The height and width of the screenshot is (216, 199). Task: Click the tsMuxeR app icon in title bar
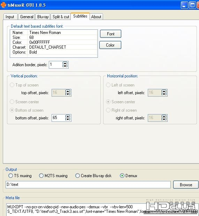click(x=3, y=5)
